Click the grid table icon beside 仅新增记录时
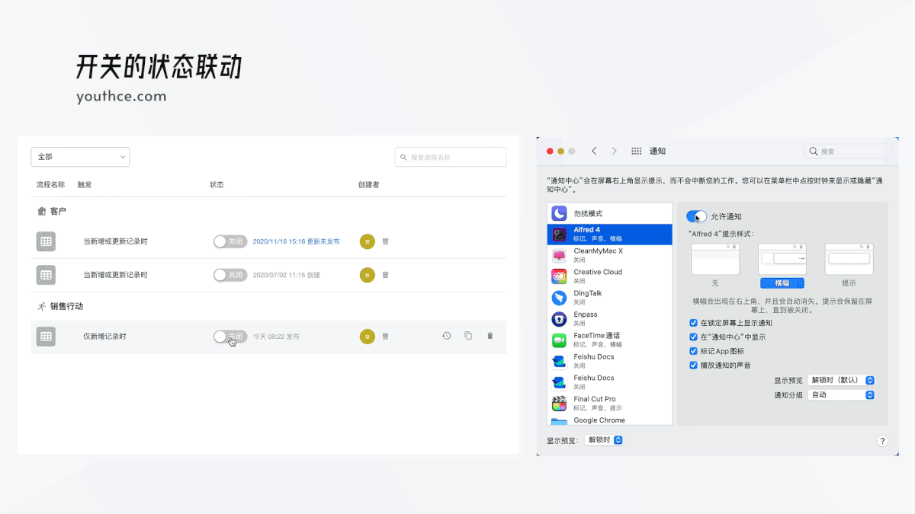915x514 pixels. point(46,335)
